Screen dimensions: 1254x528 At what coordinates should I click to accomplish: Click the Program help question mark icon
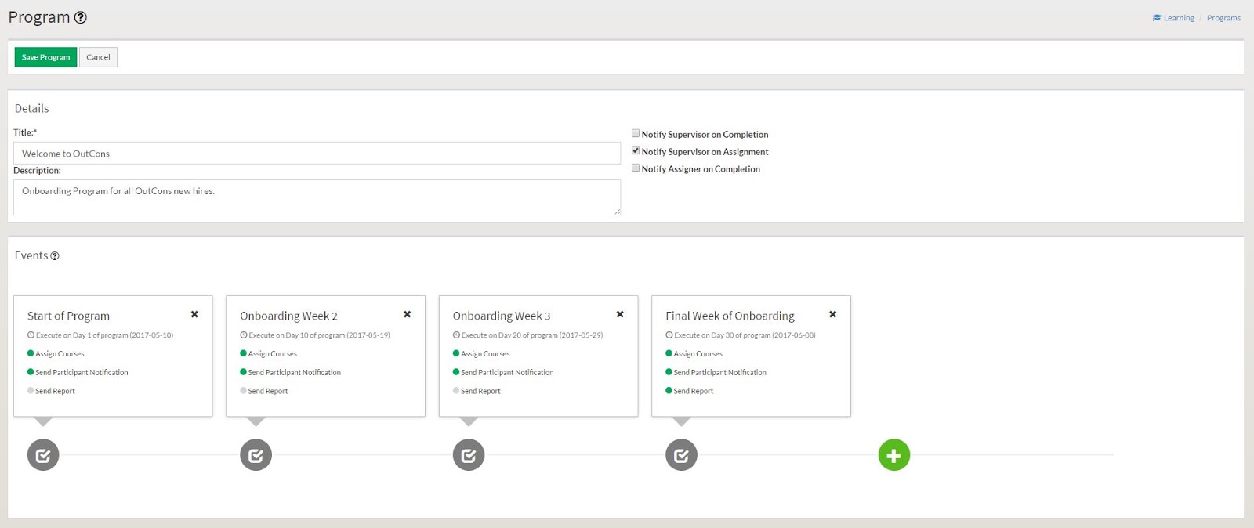[81, 17]
